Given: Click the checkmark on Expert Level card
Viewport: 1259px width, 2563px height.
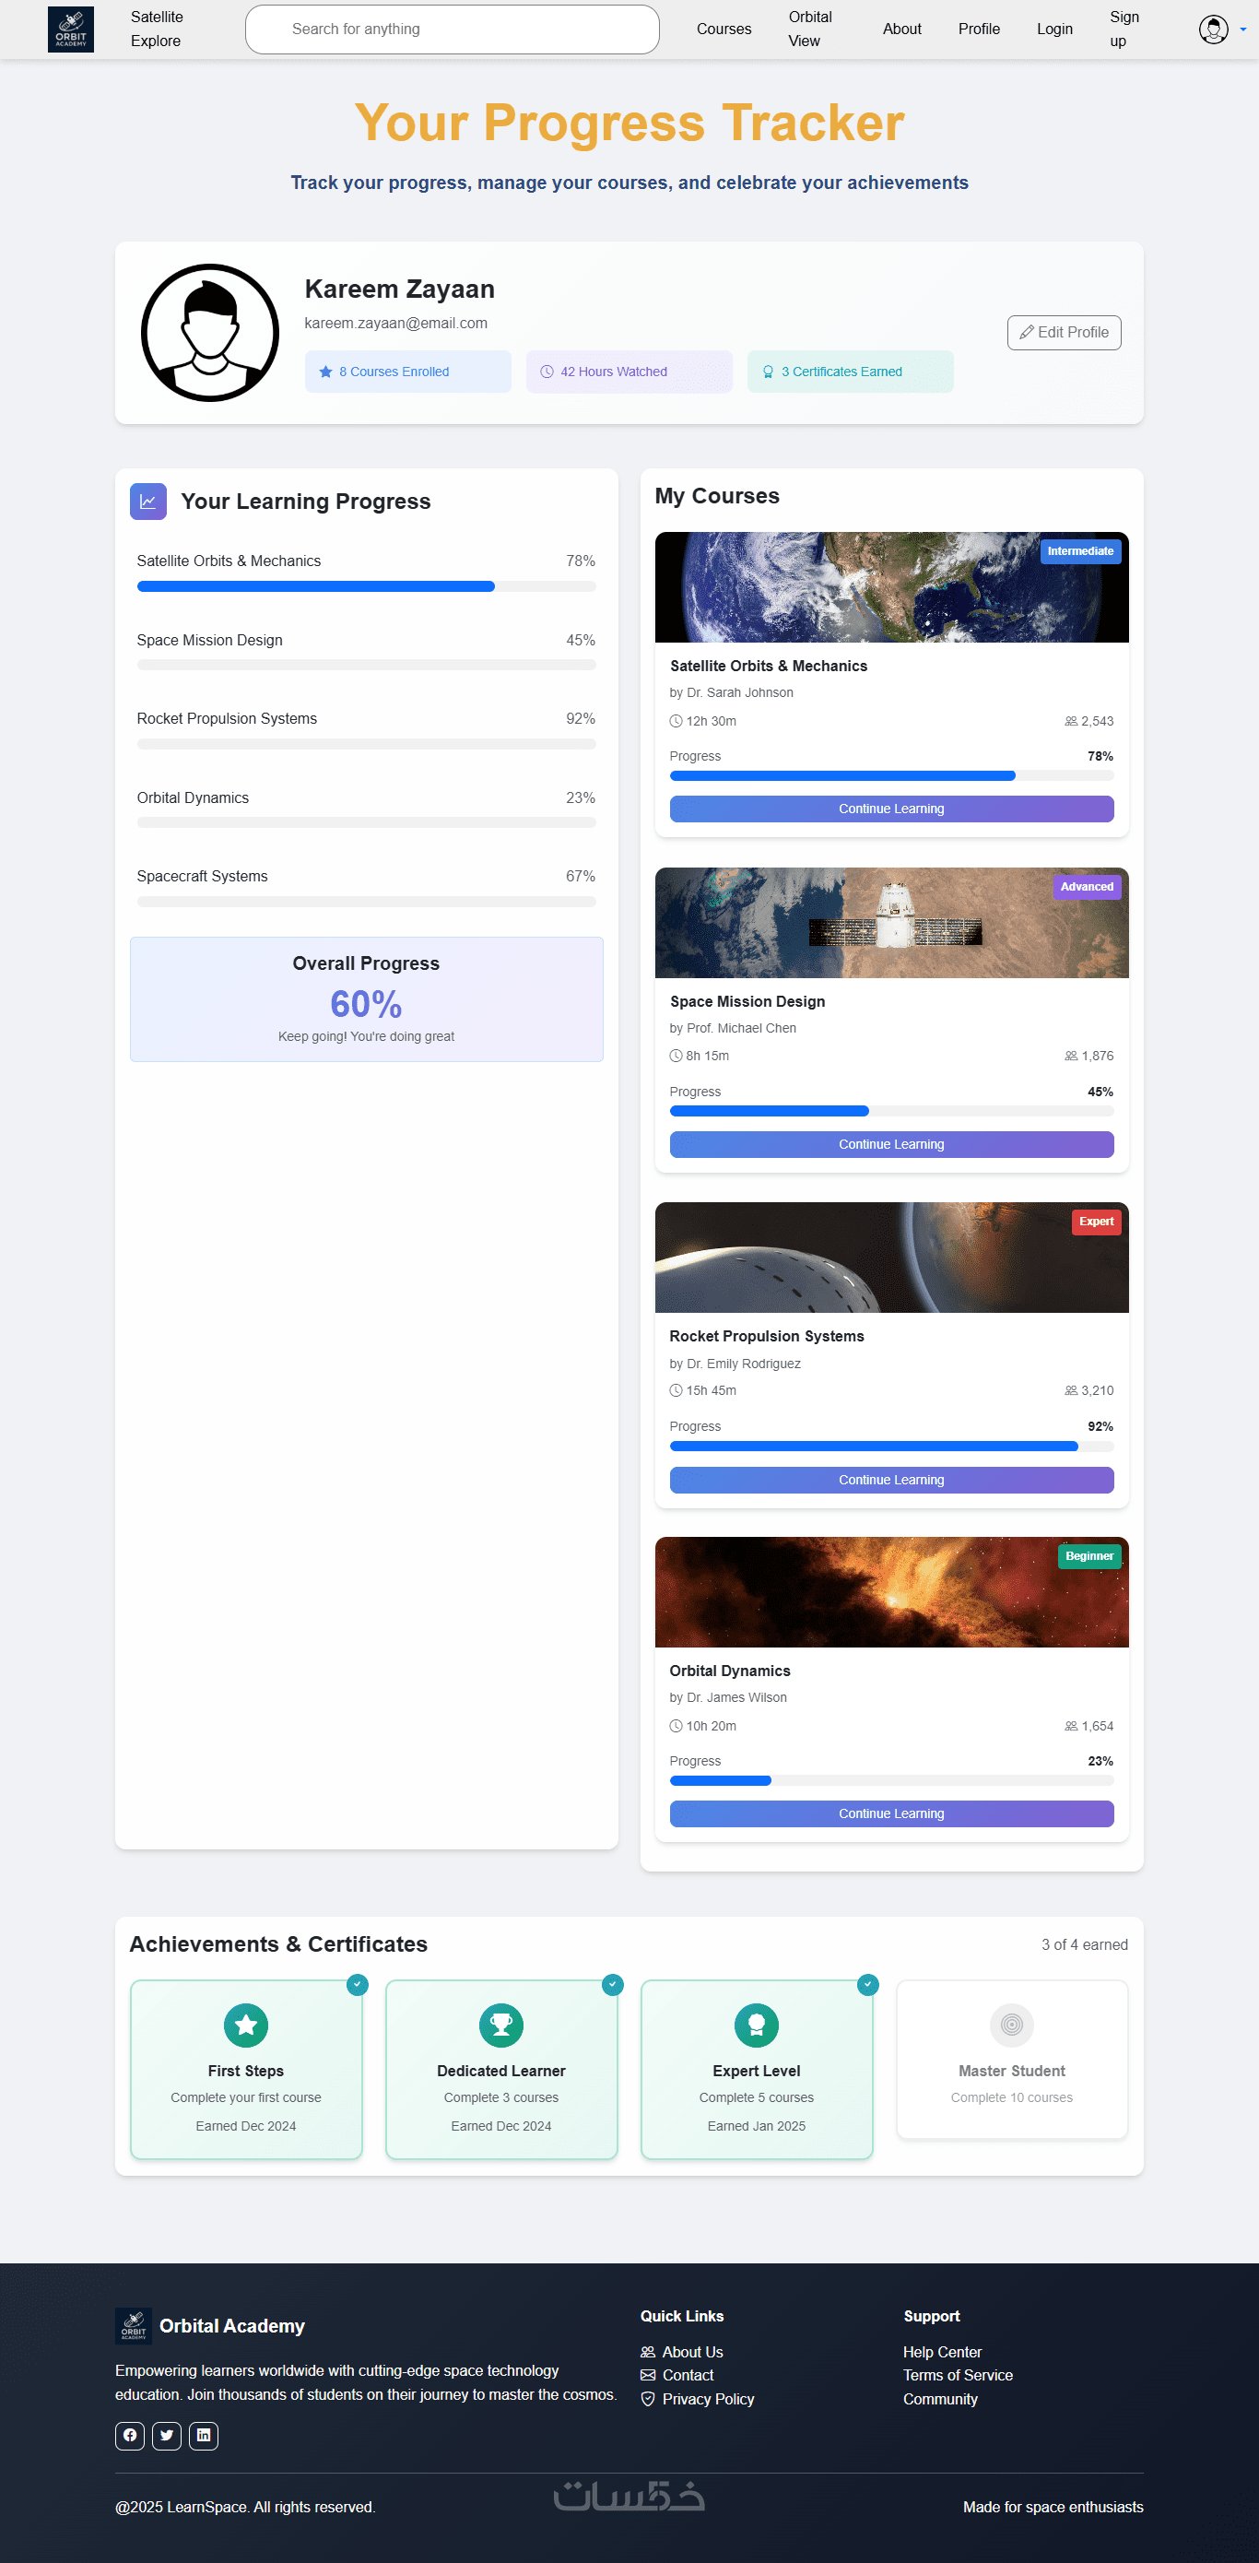Looking at the screenshot, I should click(x=867, y=1984).
